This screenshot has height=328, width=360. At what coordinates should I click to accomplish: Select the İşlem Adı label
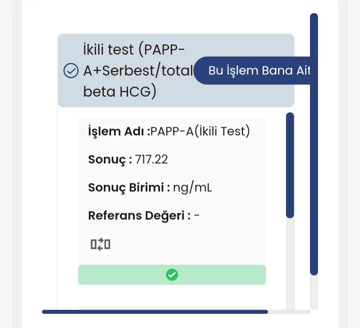[x=119, y=131]
